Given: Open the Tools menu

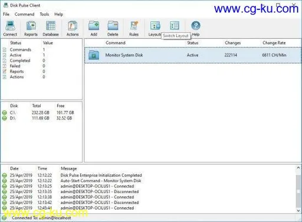Looking at the screenshot, I should [44, 14].
